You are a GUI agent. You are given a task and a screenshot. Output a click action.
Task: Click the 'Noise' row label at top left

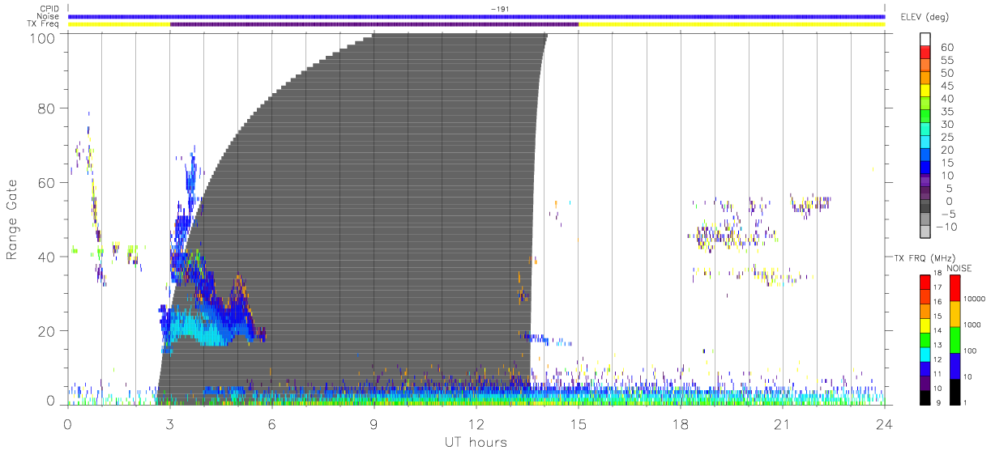(49, 16)
